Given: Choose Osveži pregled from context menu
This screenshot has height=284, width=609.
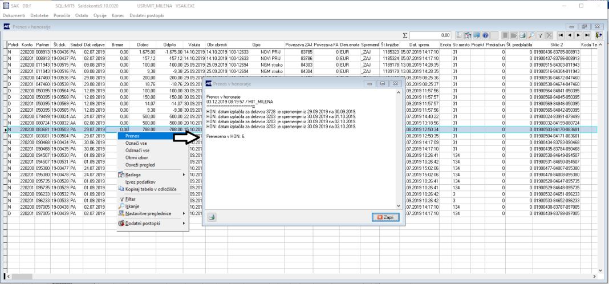Looking at the screenshot, I should pos(153,165).
